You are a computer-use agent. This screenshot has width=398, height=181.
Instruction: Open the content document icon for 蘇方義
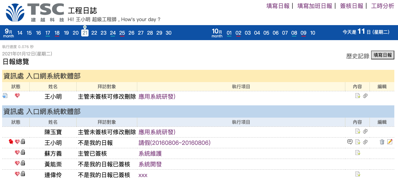click(357, 153)
